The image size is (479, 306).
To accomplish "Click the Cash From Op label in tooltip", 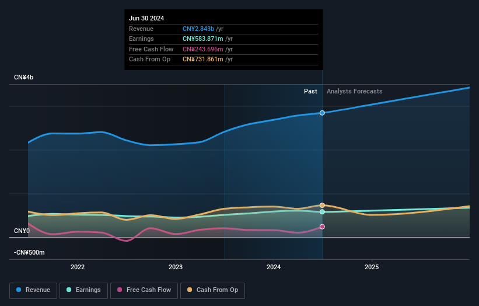I will tap(150, 60).
